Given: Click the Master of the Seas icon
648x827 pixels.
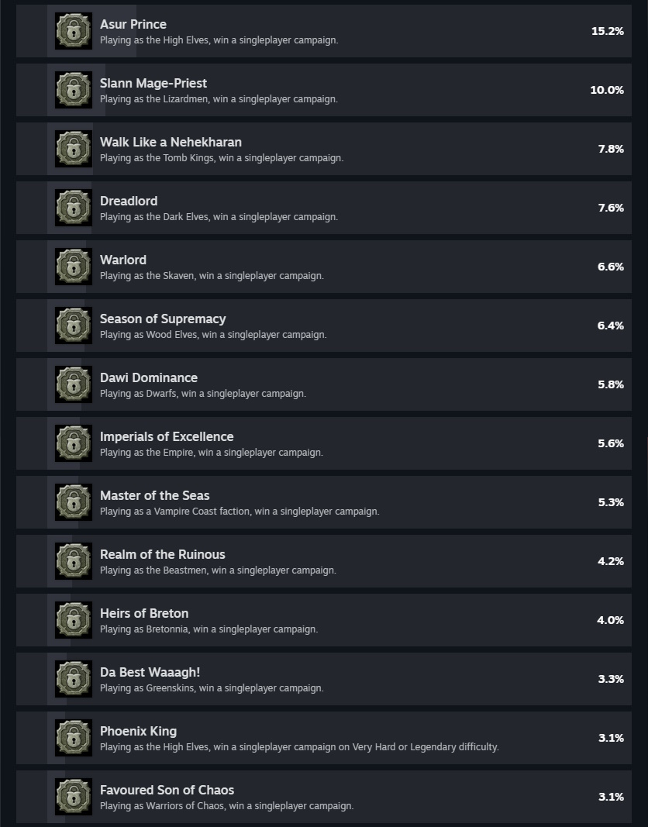Looking at the screenshot, I should click(74, 502).
